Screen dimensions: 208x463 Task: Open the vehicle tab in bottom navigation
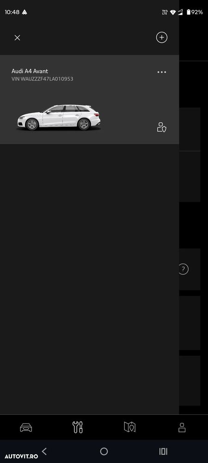[x=26, y=427]
